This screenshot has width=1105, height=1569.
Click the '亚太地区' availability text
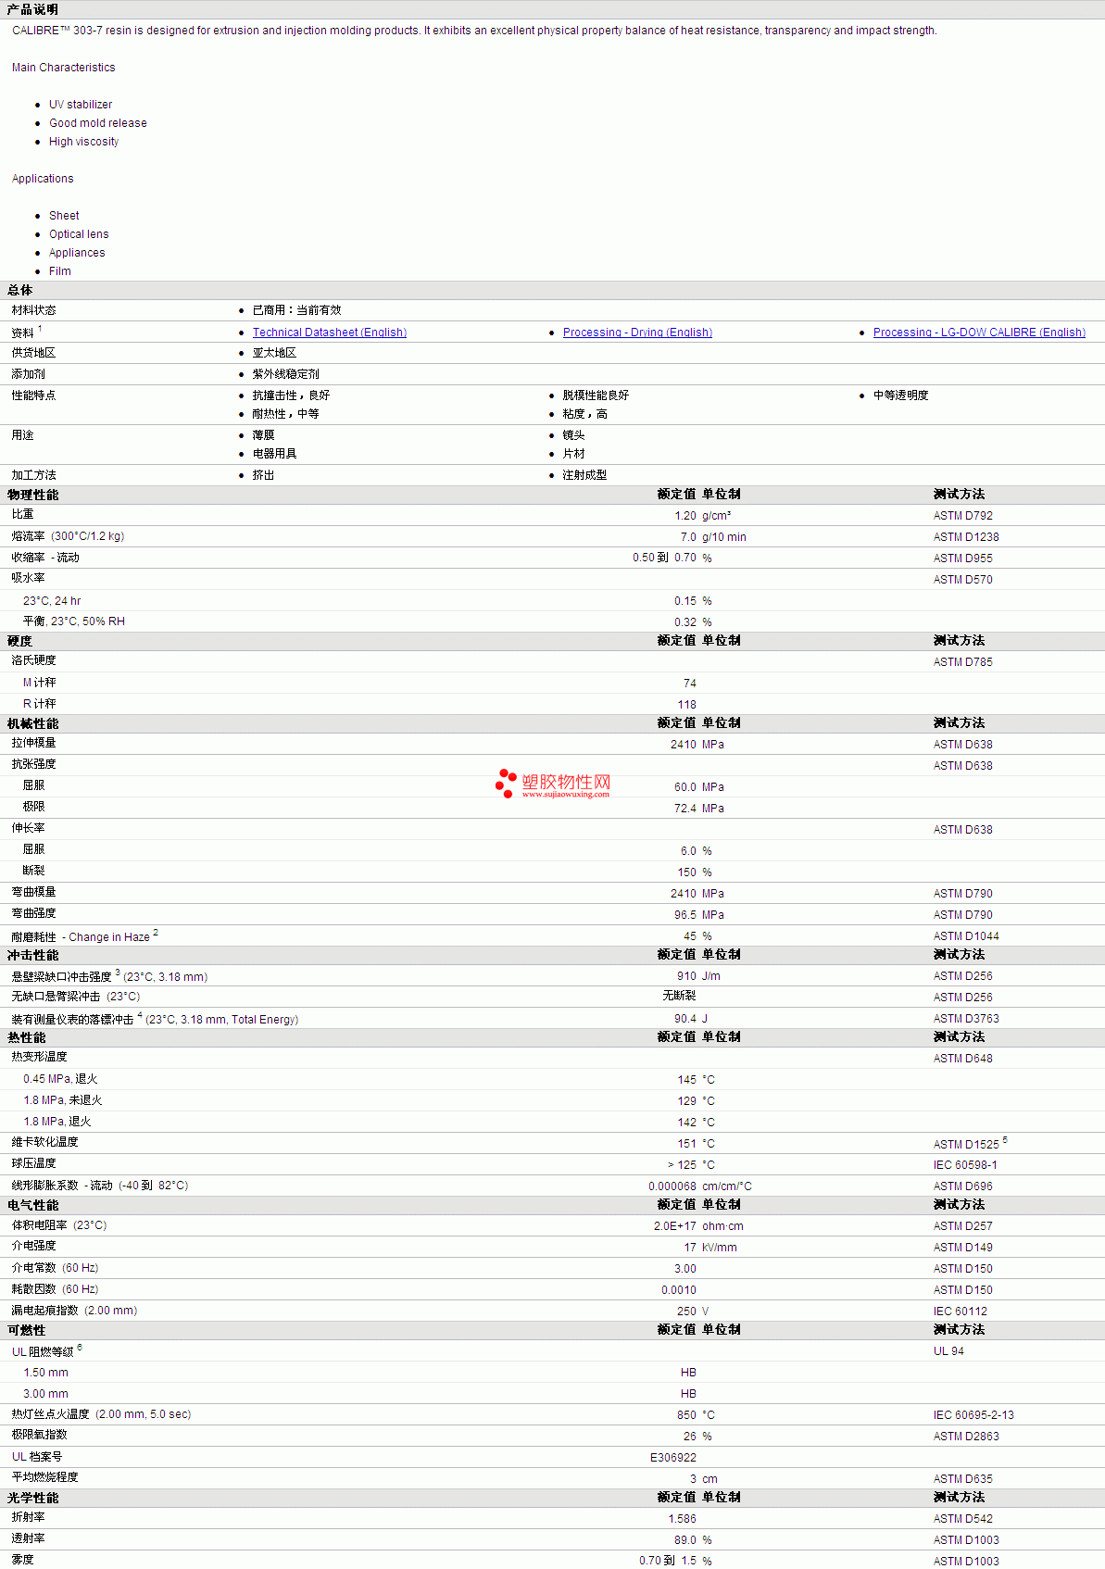274,353
